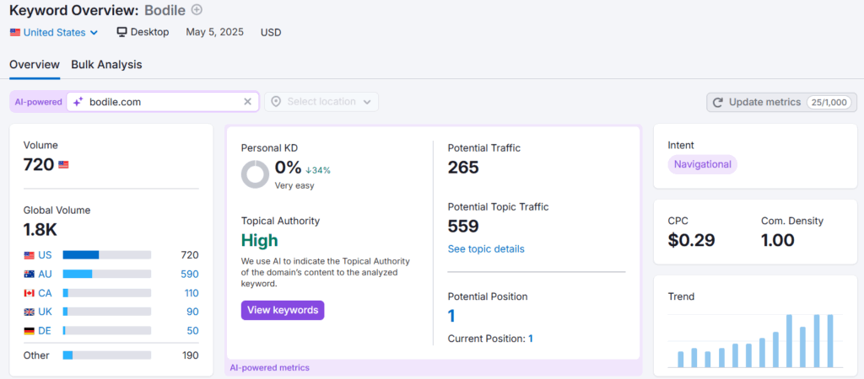864x379 pixels.
Task: Click the 34% decrease indicator
Action: tap(318, 170)
